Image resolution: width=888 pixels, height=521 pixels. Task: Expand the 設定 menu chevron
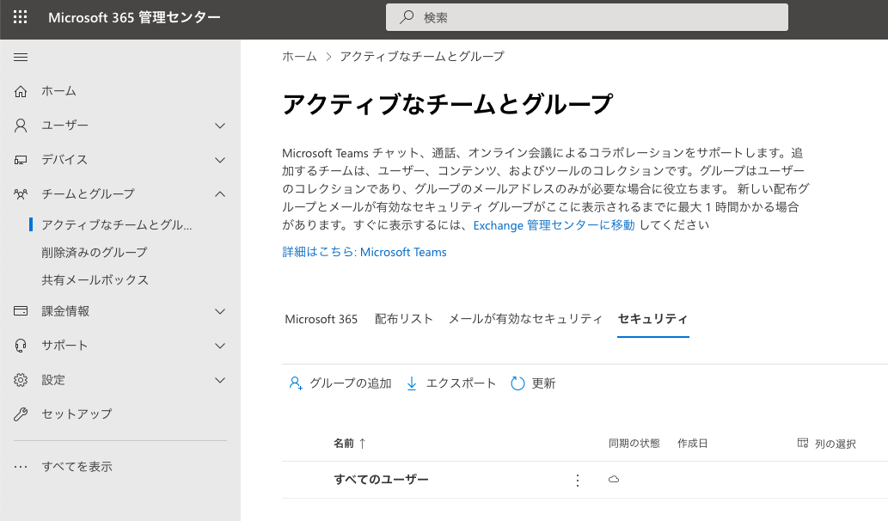pos(220,381)
